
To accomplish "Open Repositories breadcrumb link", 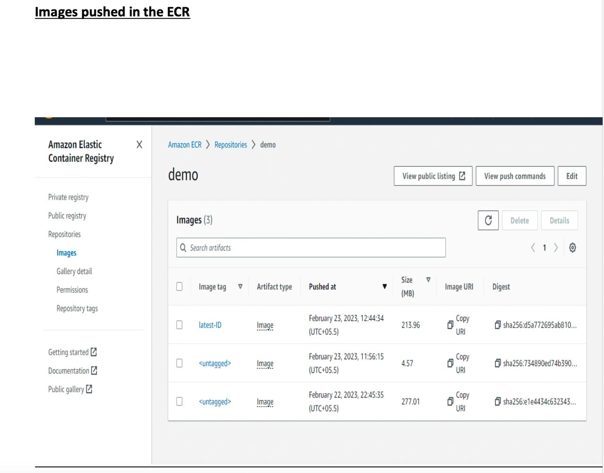I will coord(231,145).
